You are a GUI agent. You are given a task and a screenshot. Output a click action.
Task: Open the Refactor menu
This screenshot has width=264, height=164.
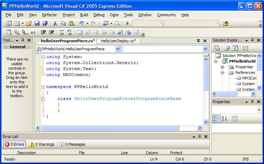(x=50, y=15)
